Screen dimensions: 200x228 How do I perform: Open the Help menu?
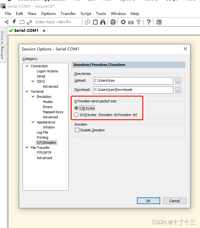(x=135, y=14)
